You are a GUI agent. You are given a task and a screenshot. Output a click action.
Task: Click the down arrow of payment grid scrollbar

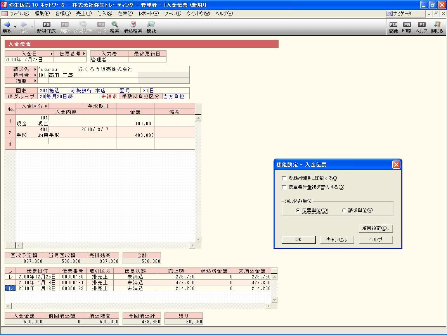[198, 240]
